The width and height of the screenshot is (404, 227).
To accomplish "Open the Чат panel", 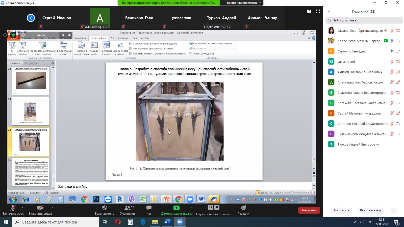I will tap(149, 210).
